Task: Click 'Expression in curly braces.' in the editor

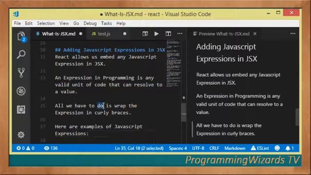Action: click(93, 112)
